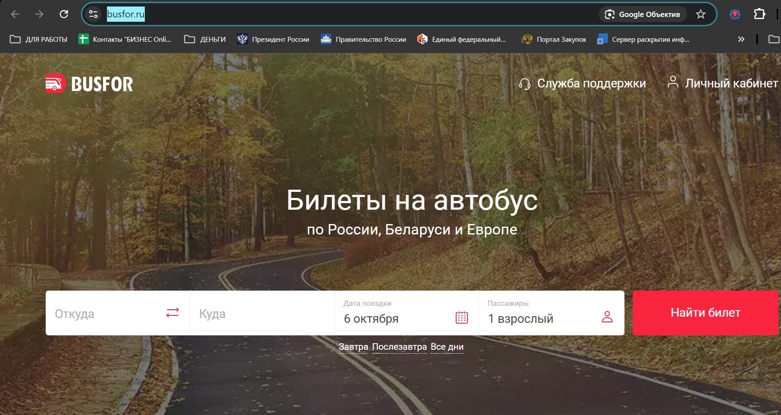The width and height of the screenshot is (781, 415).
Task: Click the browser forward arrow
Action: [x=39, y=14]
